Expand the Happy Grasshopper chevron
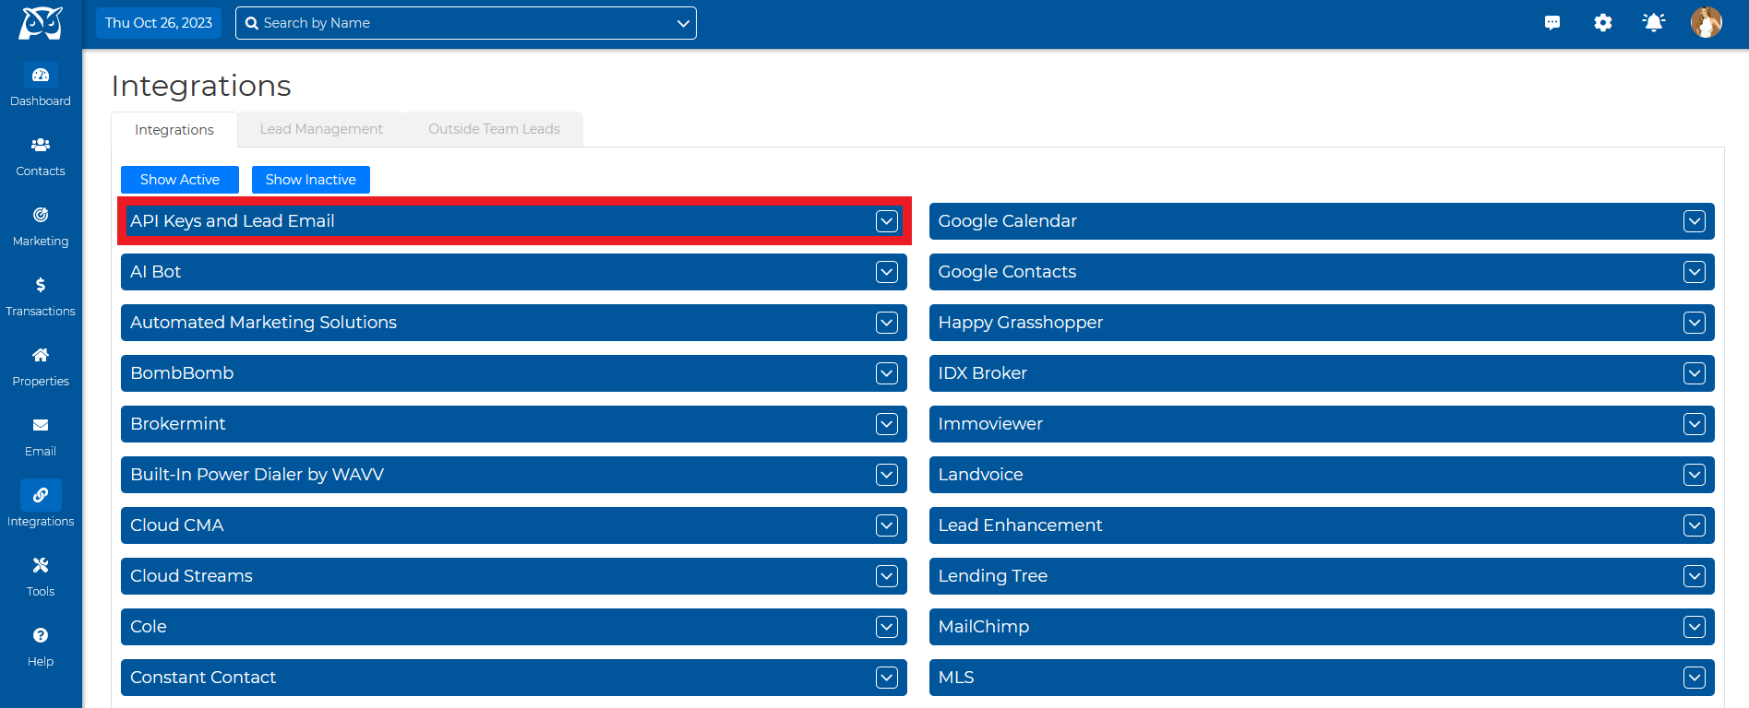Screen dimensions: 1749x708 coord(1695,323)
